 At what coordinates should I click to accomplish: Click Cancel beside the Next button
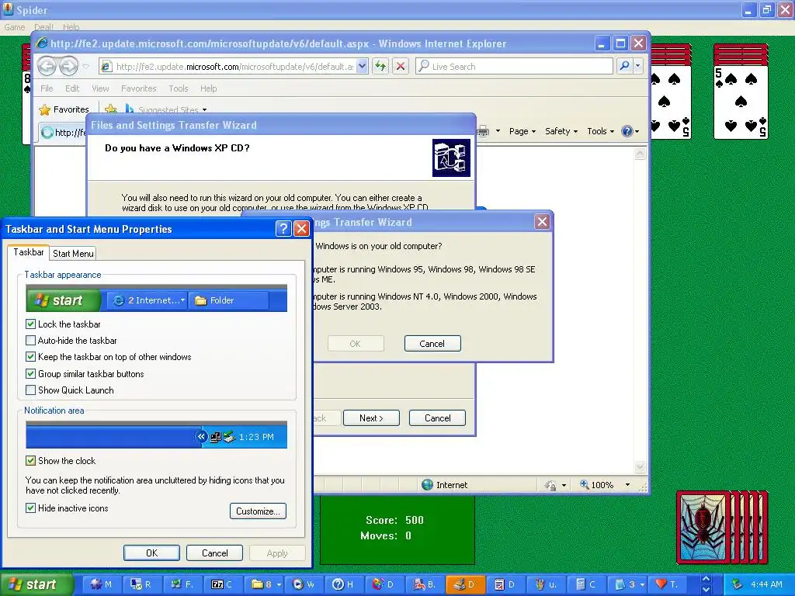[438, 418]
